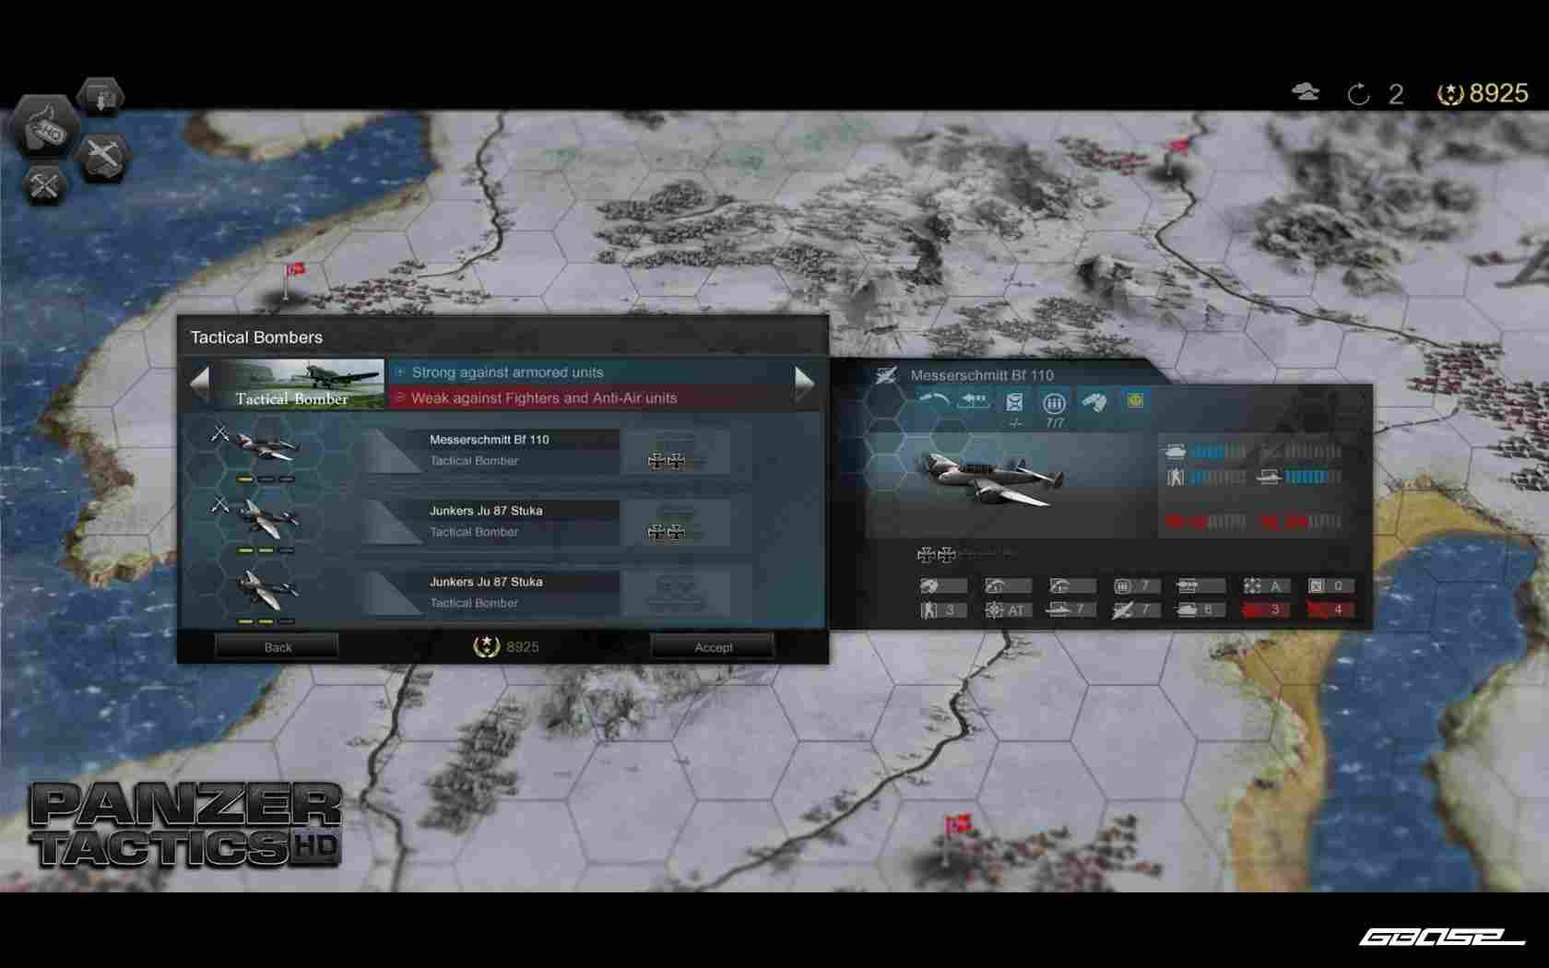The image size is (1549, 968).
Task: Click the yellow emblem badge in unit panel
Action: [x=1135, y=400]
